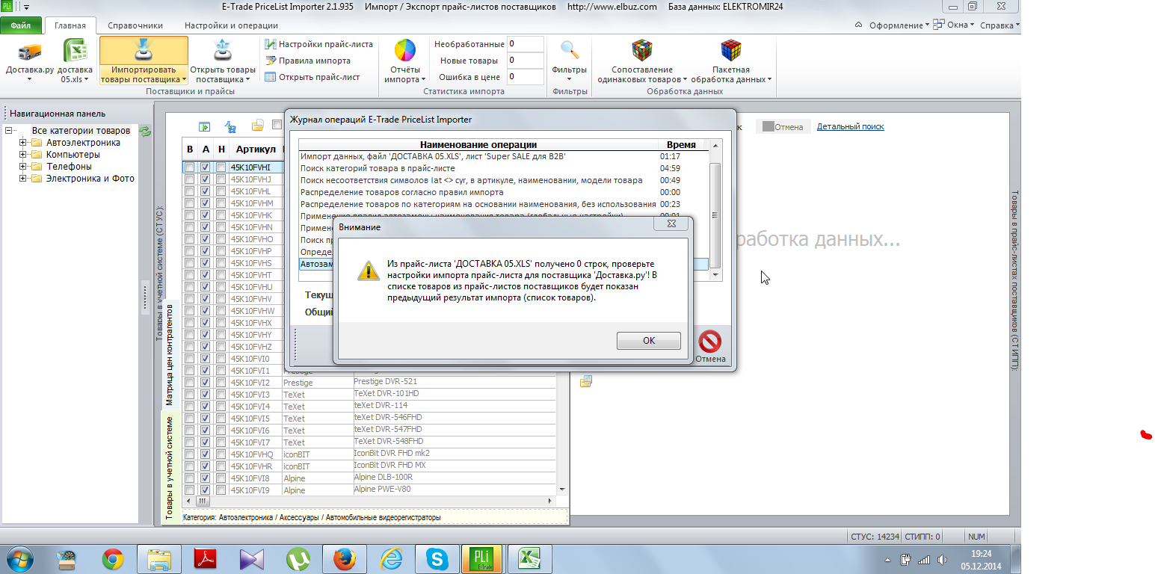The width and height of the screenshot is (1155, 574).
Task: Click the red Отмена cancel icon in journal
Action: click(709, 342)
